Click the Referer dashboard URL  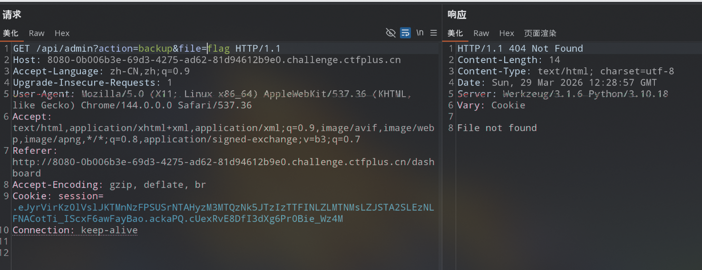click(224, 168)
